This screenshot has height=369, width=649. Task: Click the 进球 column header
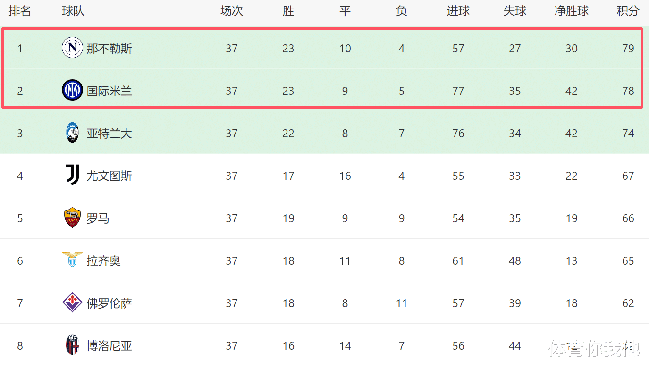click(x=458, y=11)
